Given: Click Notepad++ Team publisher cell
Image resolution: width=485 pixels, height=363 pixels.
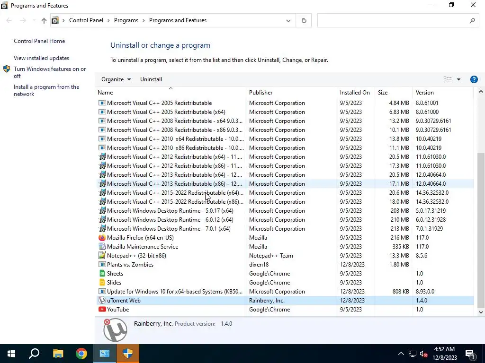Looking at the screenshot, I should [271, 256].
